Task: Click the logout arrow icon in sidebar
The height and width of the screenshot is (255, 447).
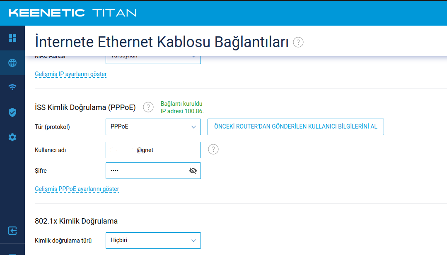Action: pyautogui.click(x=12, y=231)
